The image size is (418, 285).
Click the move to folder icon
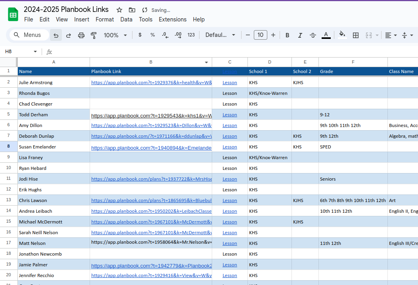coord(132,10)
